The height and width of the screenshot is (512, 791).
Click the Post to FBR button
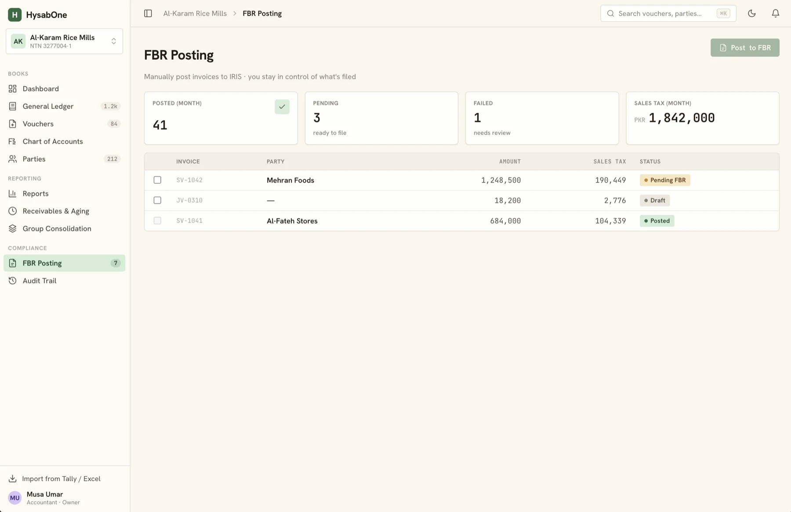(x=745, y=47)
